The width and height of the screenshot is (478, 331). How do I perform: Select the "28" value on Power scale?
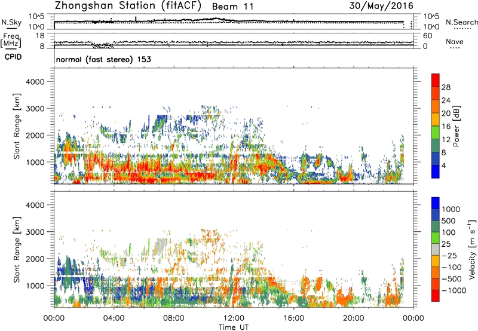446,87
